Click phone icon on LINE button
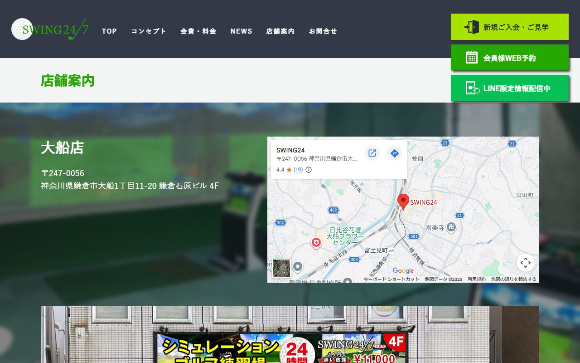 [x=472, y=88]
